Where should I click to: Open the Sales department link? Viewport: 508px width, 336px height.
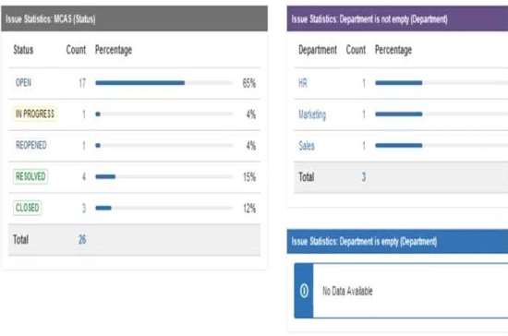[307, 146]
